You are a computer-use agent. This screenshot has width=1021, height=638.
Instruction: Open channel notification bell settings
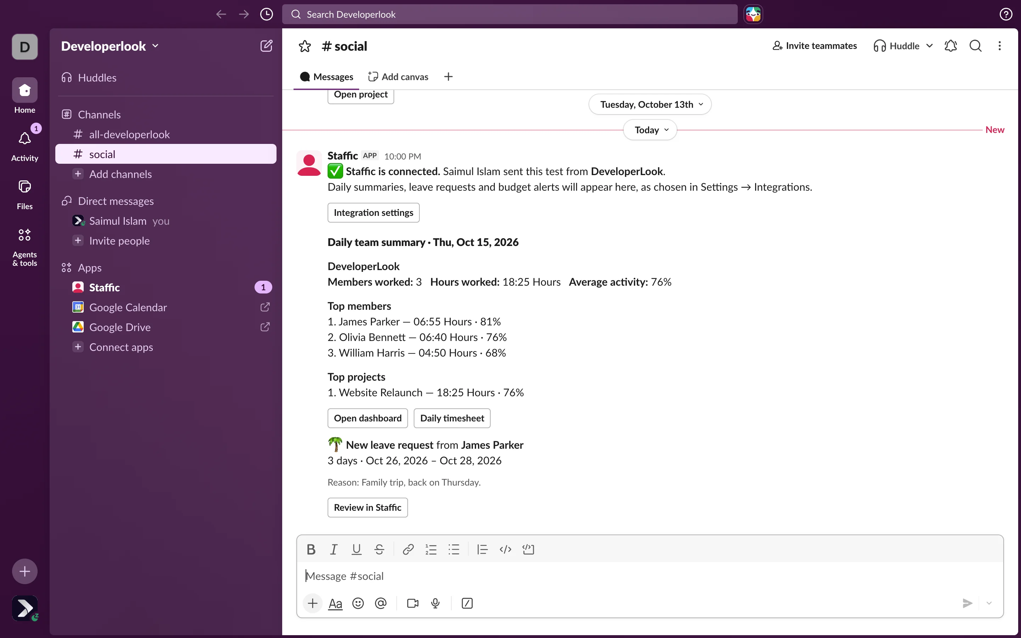[x=950, y=46]
